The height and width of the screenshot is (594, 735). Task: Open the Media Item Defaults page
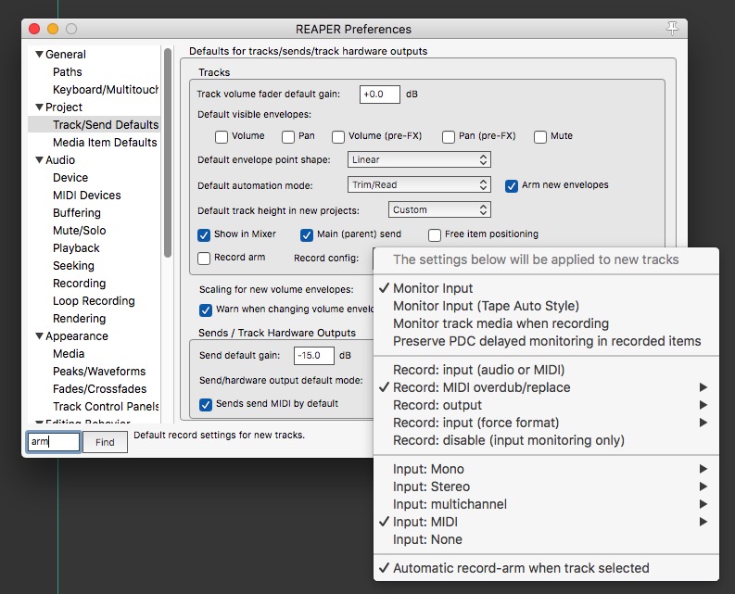(105, 143)
